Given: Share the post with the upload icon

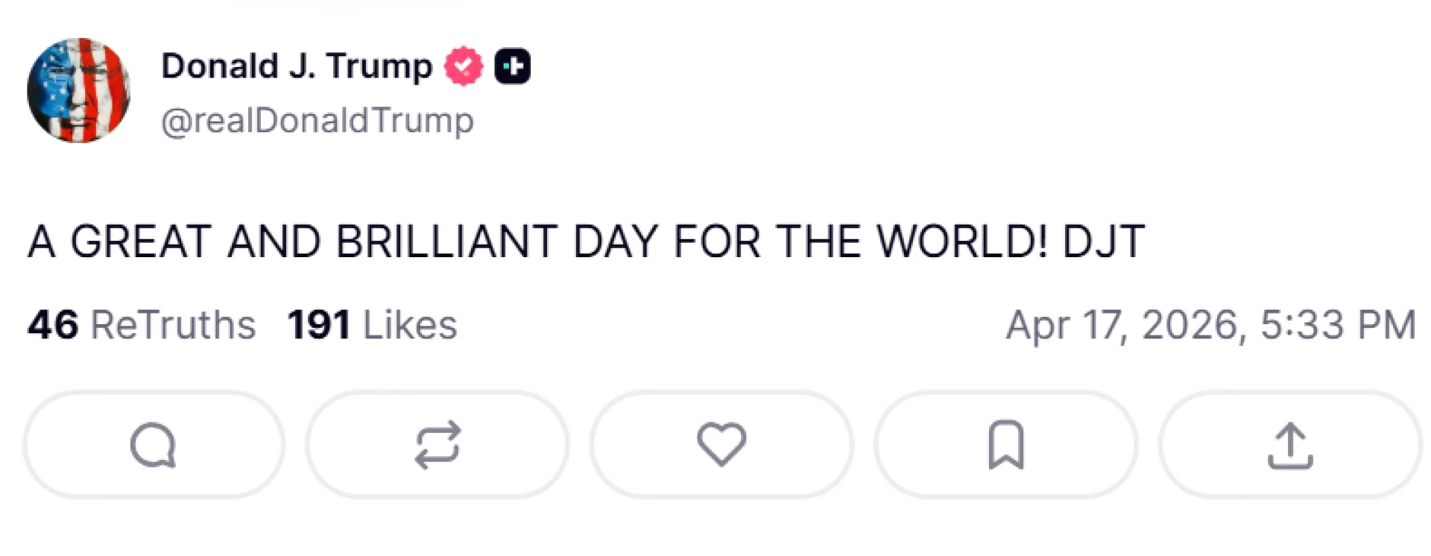Looking at the screenshot, I should point(1290,445).
